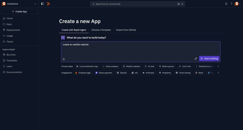Choose the Waitlist website prompt idea
This screenshot has height=130, width=243.
[x=131, y=66]
